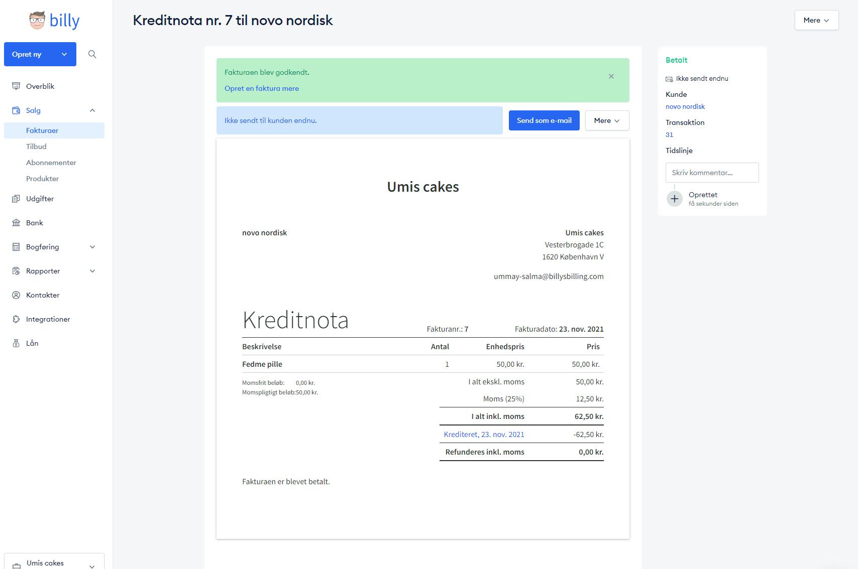858x569 pixels.
Task: Click the Lån money bag icon
Action: (x=16, y=343)
